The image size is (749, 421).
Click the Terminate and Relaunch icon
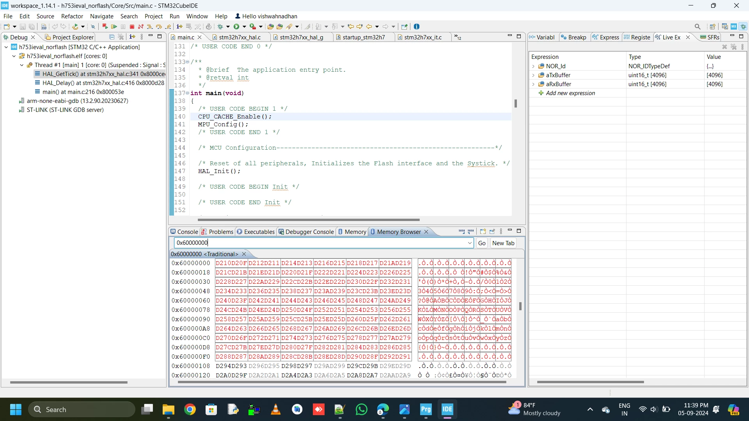(x=105, y=27)
